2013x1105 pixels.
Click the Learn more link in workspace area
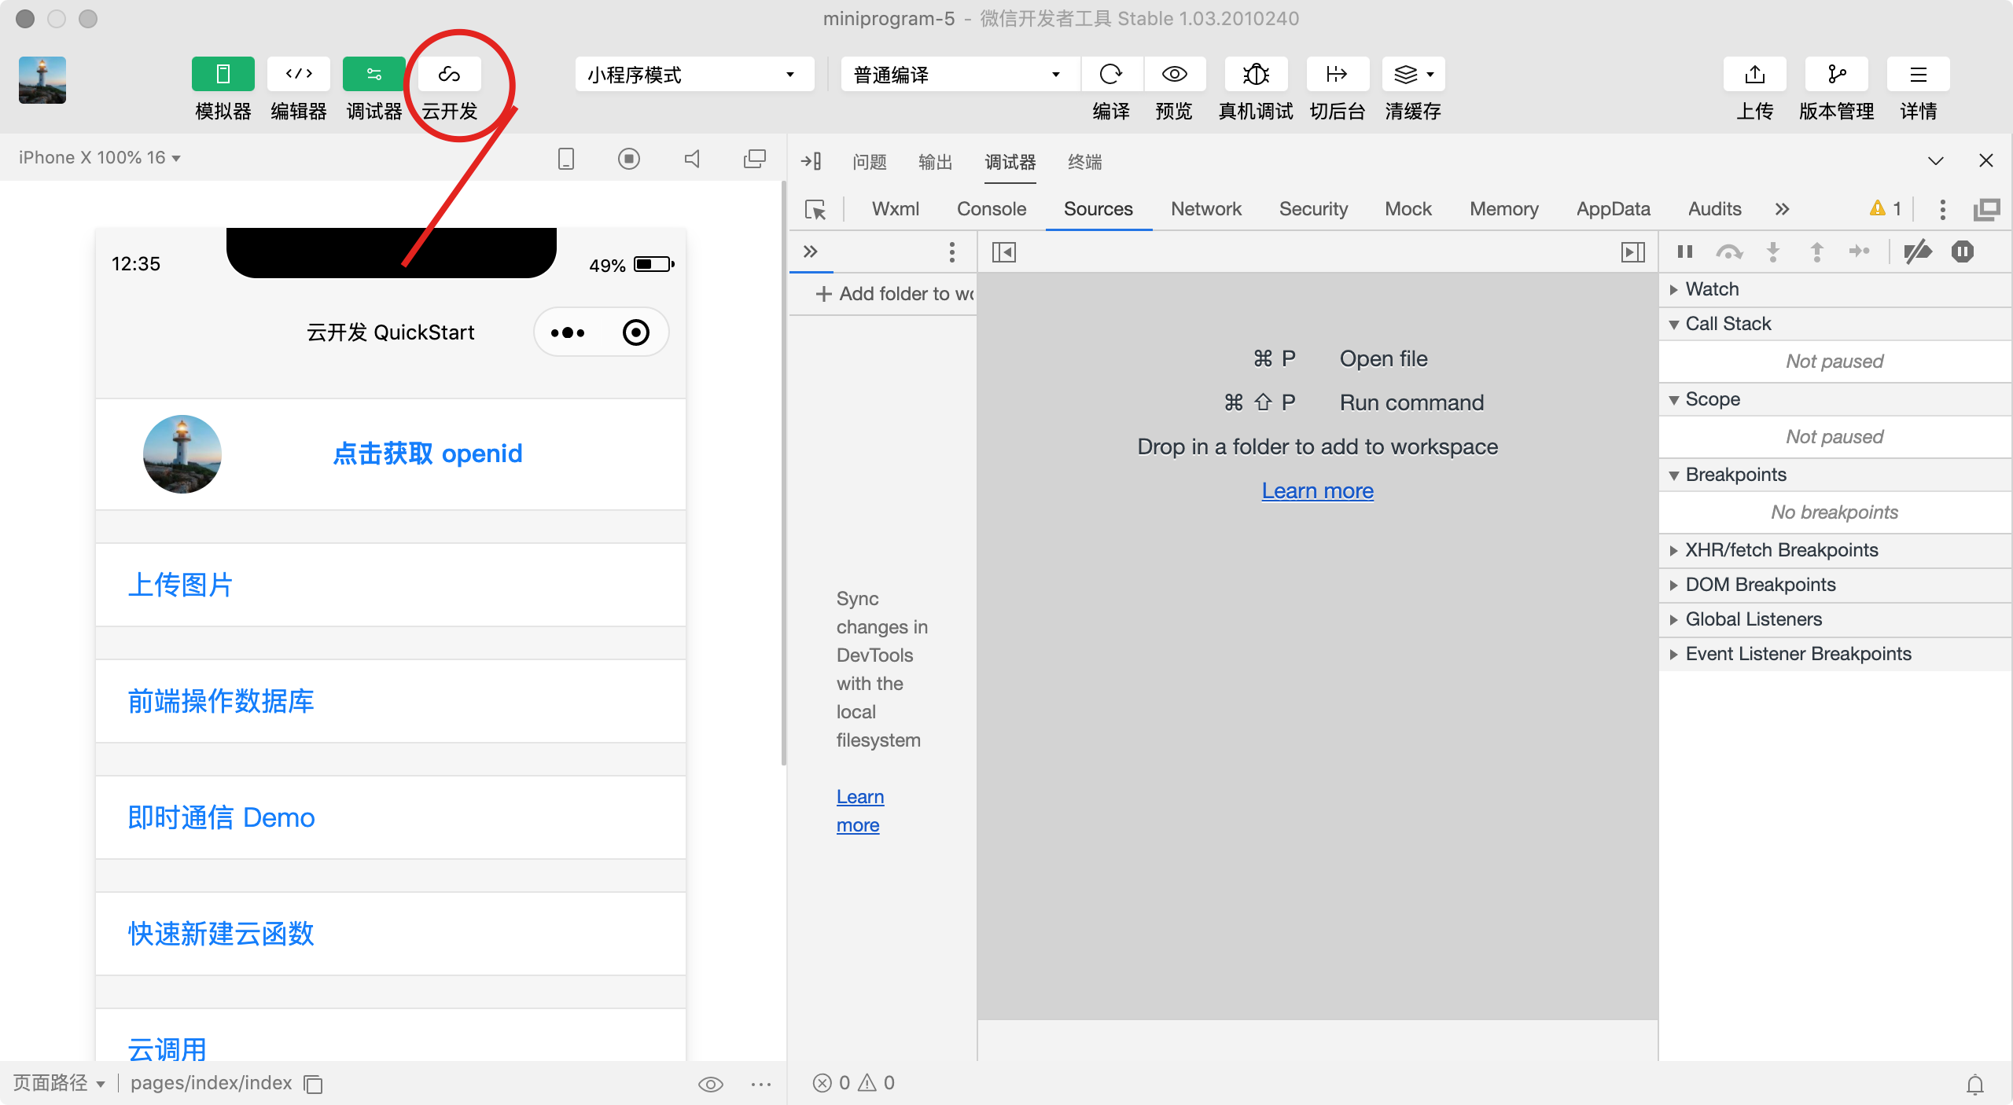pyautogui.click(x=1317, y=490)
